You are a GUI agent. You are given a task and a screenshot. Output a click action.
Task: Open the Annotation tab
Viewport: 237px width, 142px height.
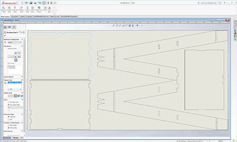pos(15,17)
